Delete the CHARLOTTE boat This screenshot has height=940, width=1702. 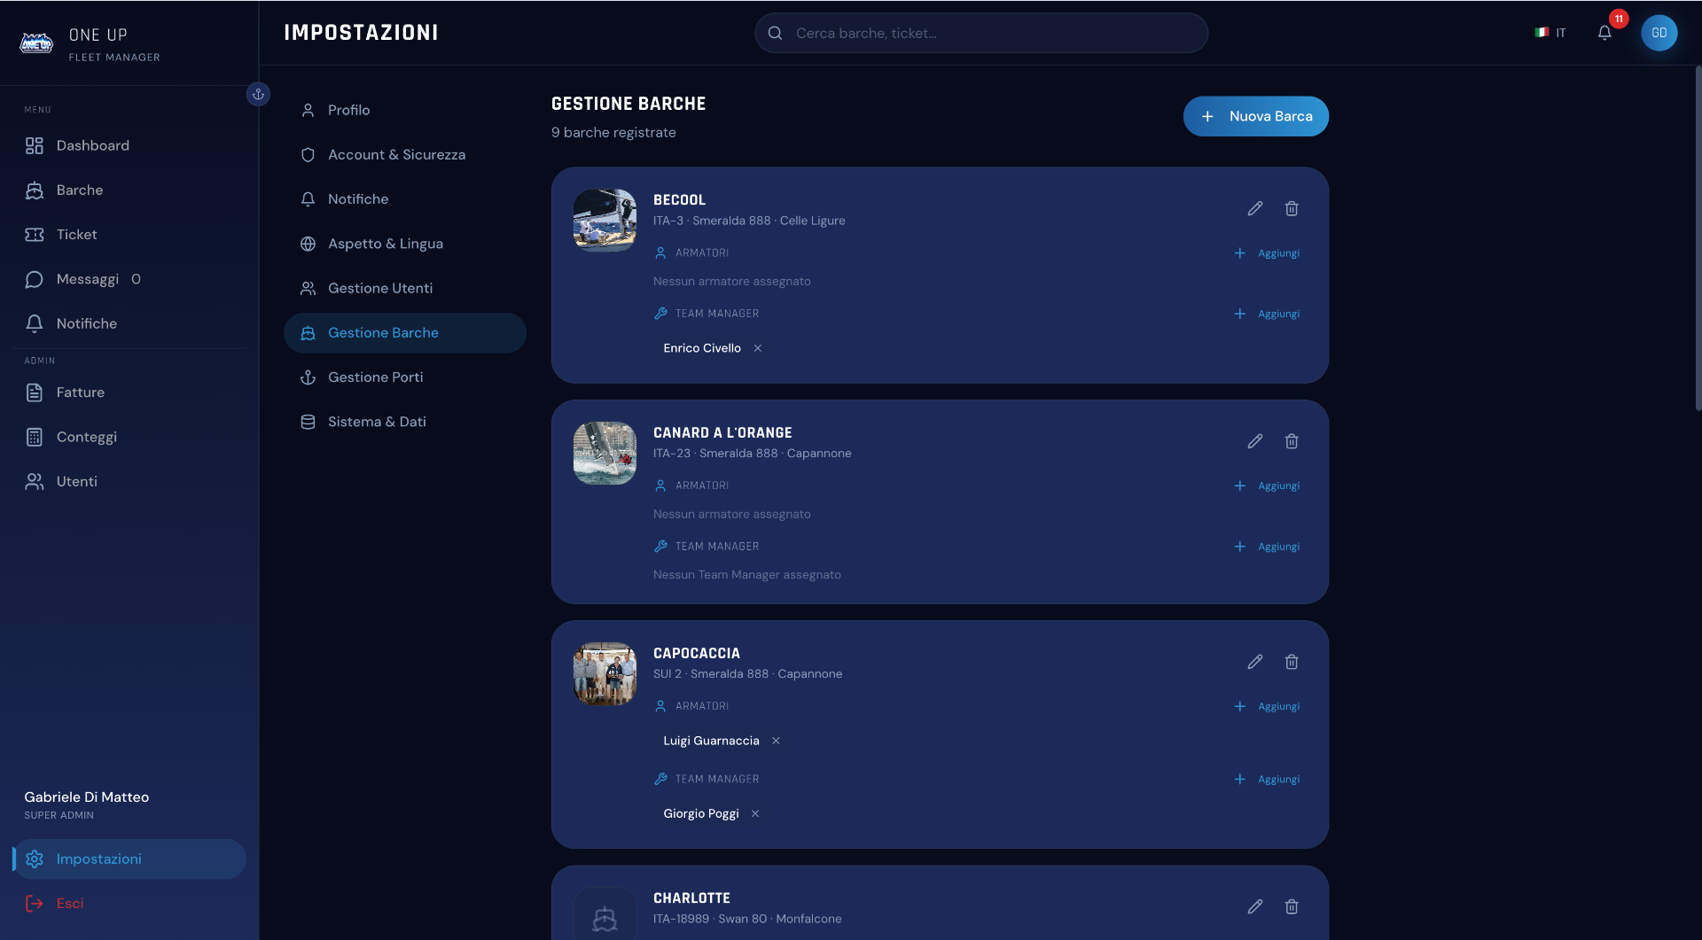1292,906
